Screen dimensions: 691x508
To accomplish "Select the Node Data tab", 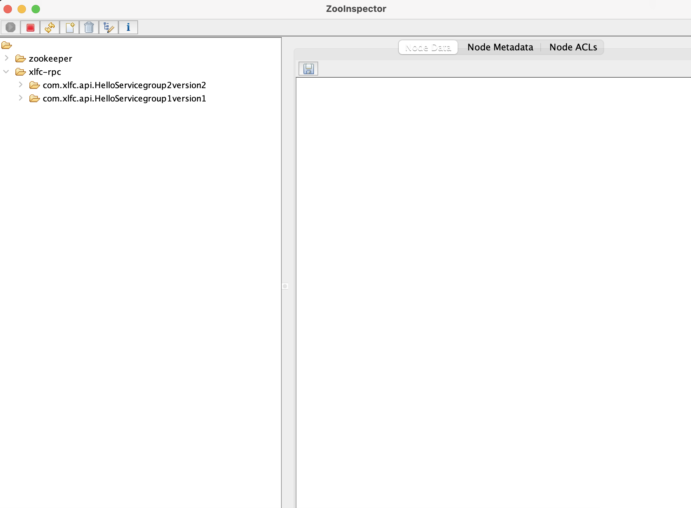I will click(428, 47).
